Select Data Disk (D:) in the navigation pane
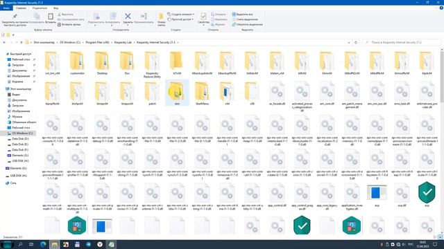The height and width of the screenshot is (249, 444). [x=20, y=139]
